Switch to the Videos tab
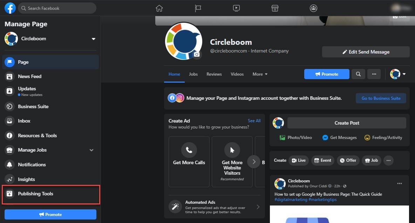The width and height of the screenshot is (415, 223). (237, 74)
